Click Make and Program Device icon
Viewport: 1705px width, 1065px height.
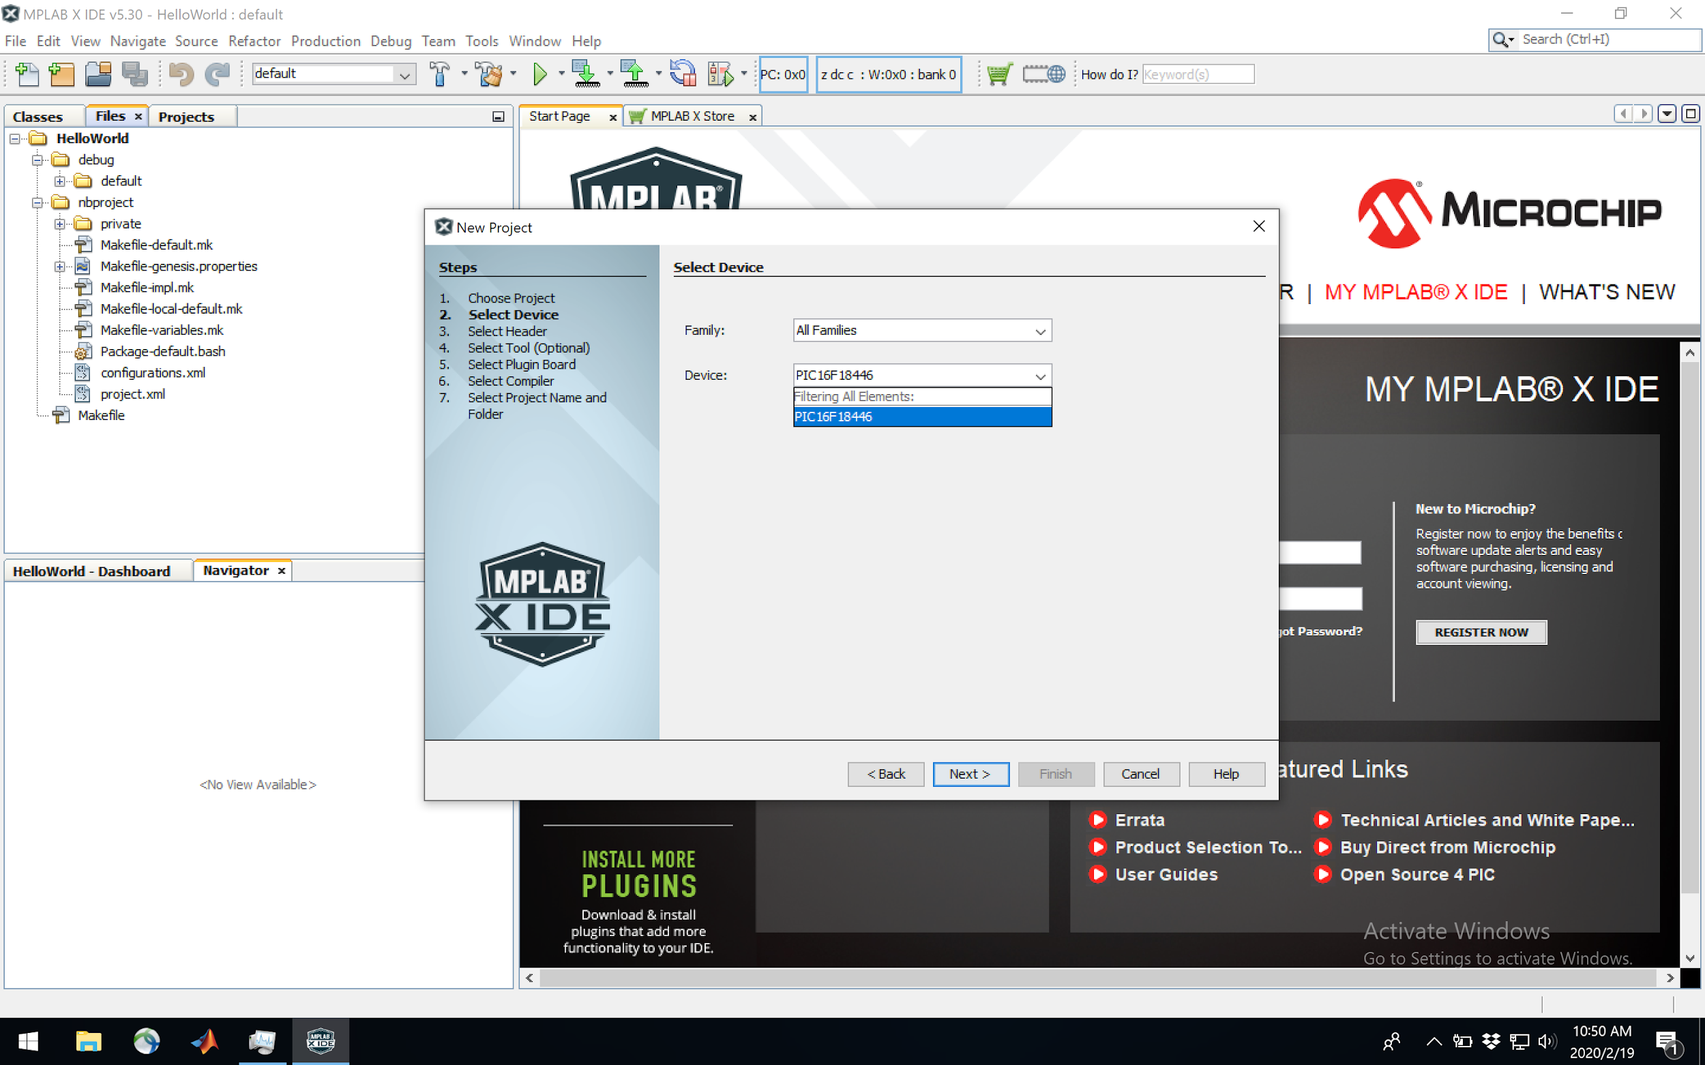(x=587, y=74)
